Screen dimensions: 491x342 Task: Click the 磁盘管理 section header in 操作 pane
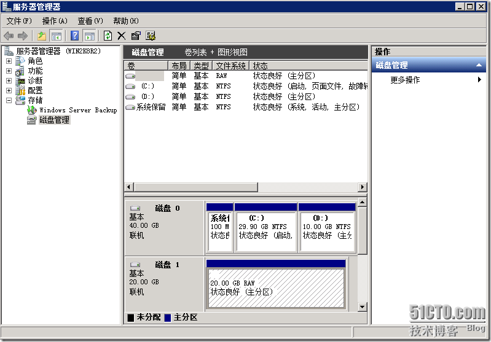pos(429,65)
